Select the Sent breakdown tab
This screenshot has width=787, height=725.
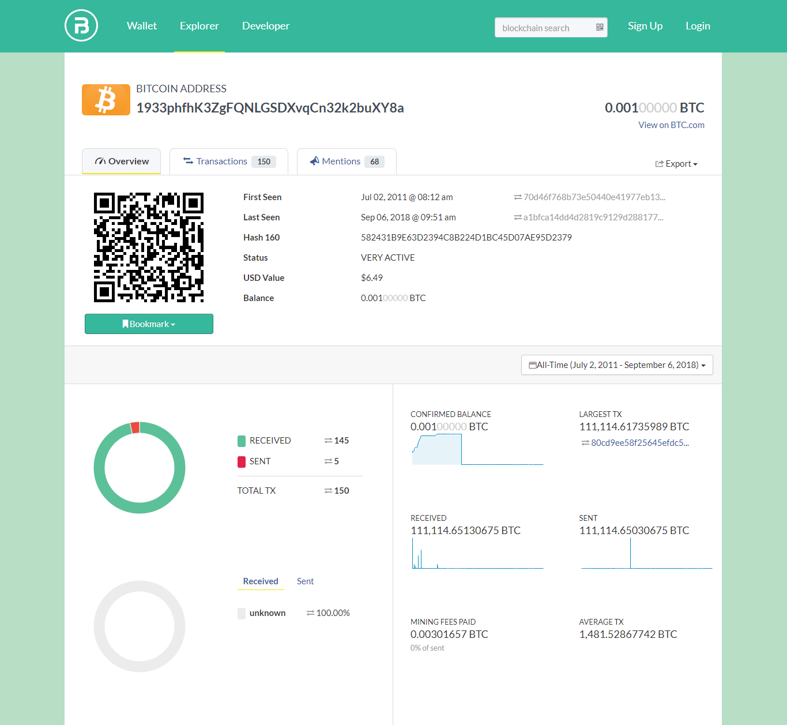[306, 581]
